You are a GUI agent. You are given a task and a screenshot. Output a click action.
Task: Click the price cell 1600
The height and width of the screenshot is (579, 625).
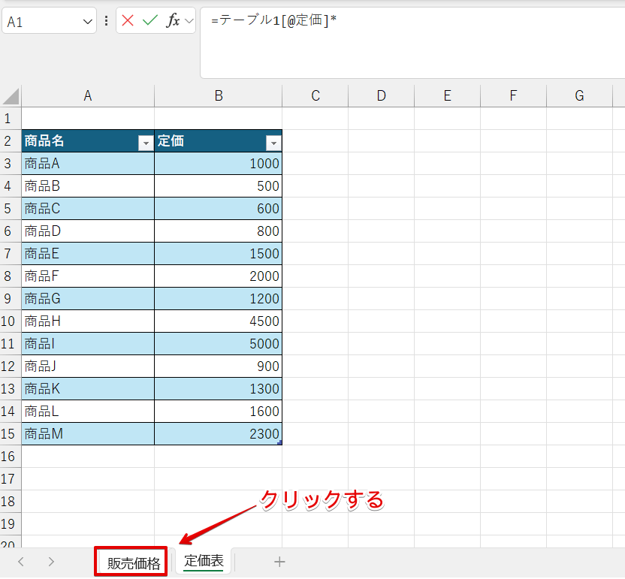point(219,412)
